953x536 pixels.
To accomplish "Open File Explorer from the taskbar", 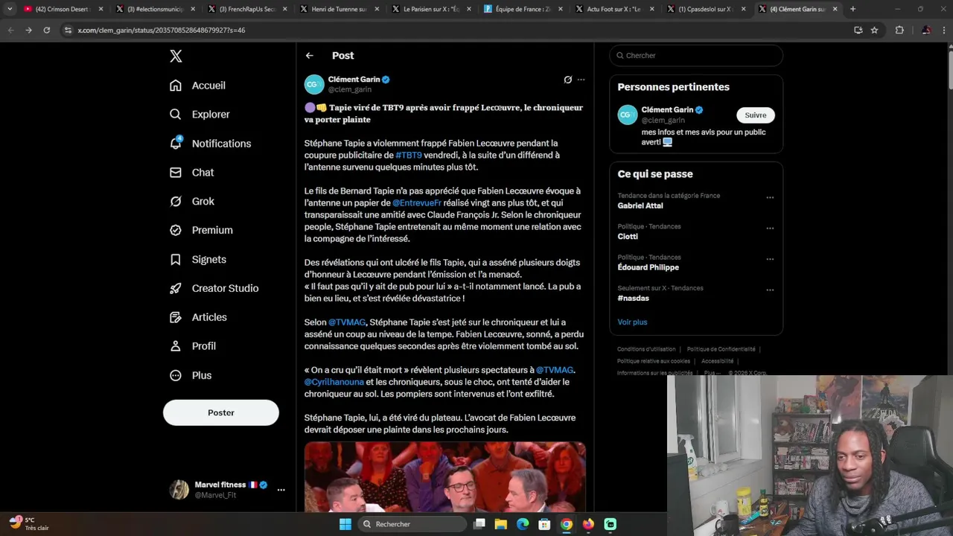I will (501, 524).
